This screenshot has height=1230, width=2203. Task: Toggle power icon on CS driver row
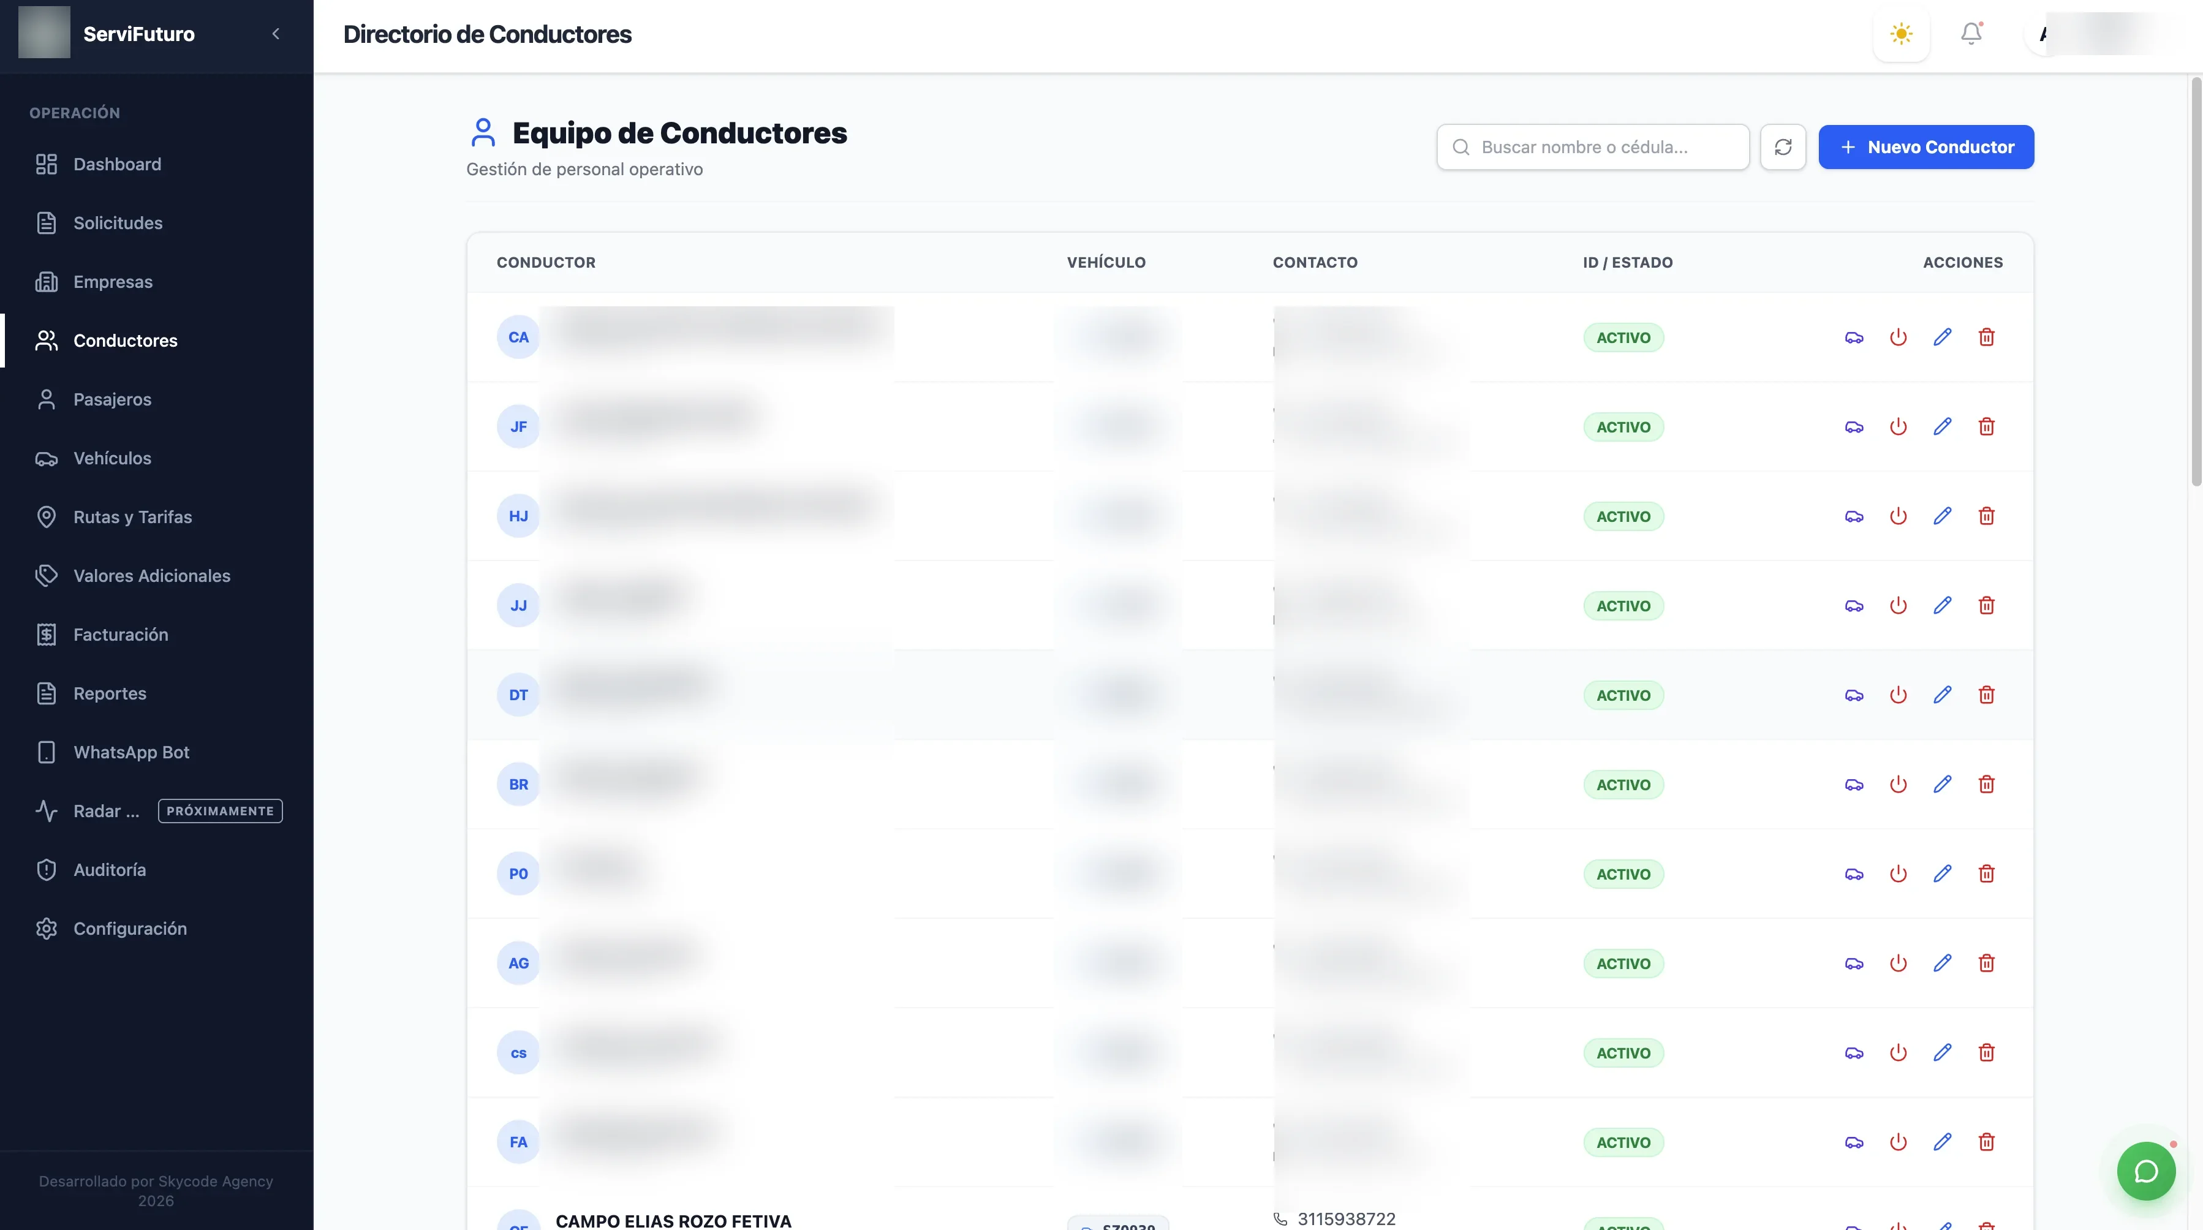1899,1052
